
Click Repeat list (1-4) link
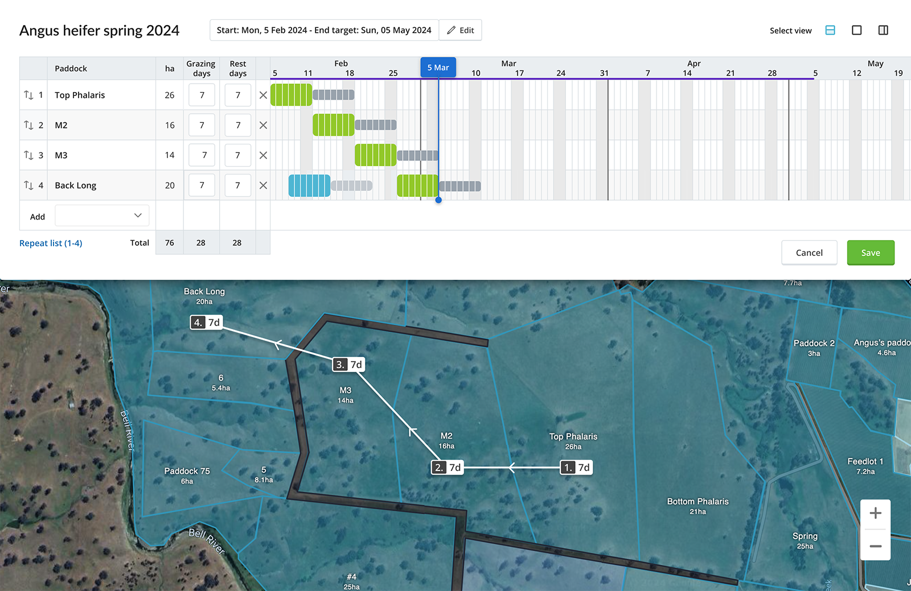(51, 243)
